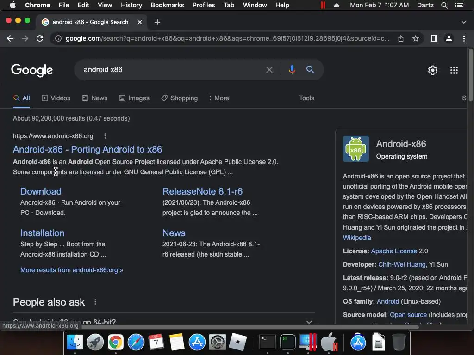The width and height of the screenshot is (474, 355).
Task: Clear the search box with the X
Action: (x=269, y=70)
